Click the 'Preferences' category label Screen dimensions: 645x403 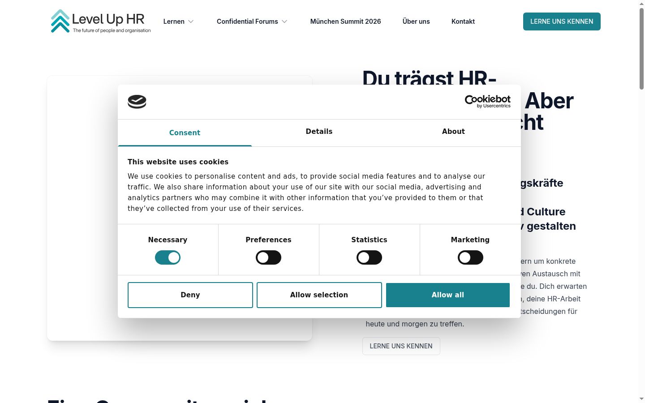(x=268, y=240)
